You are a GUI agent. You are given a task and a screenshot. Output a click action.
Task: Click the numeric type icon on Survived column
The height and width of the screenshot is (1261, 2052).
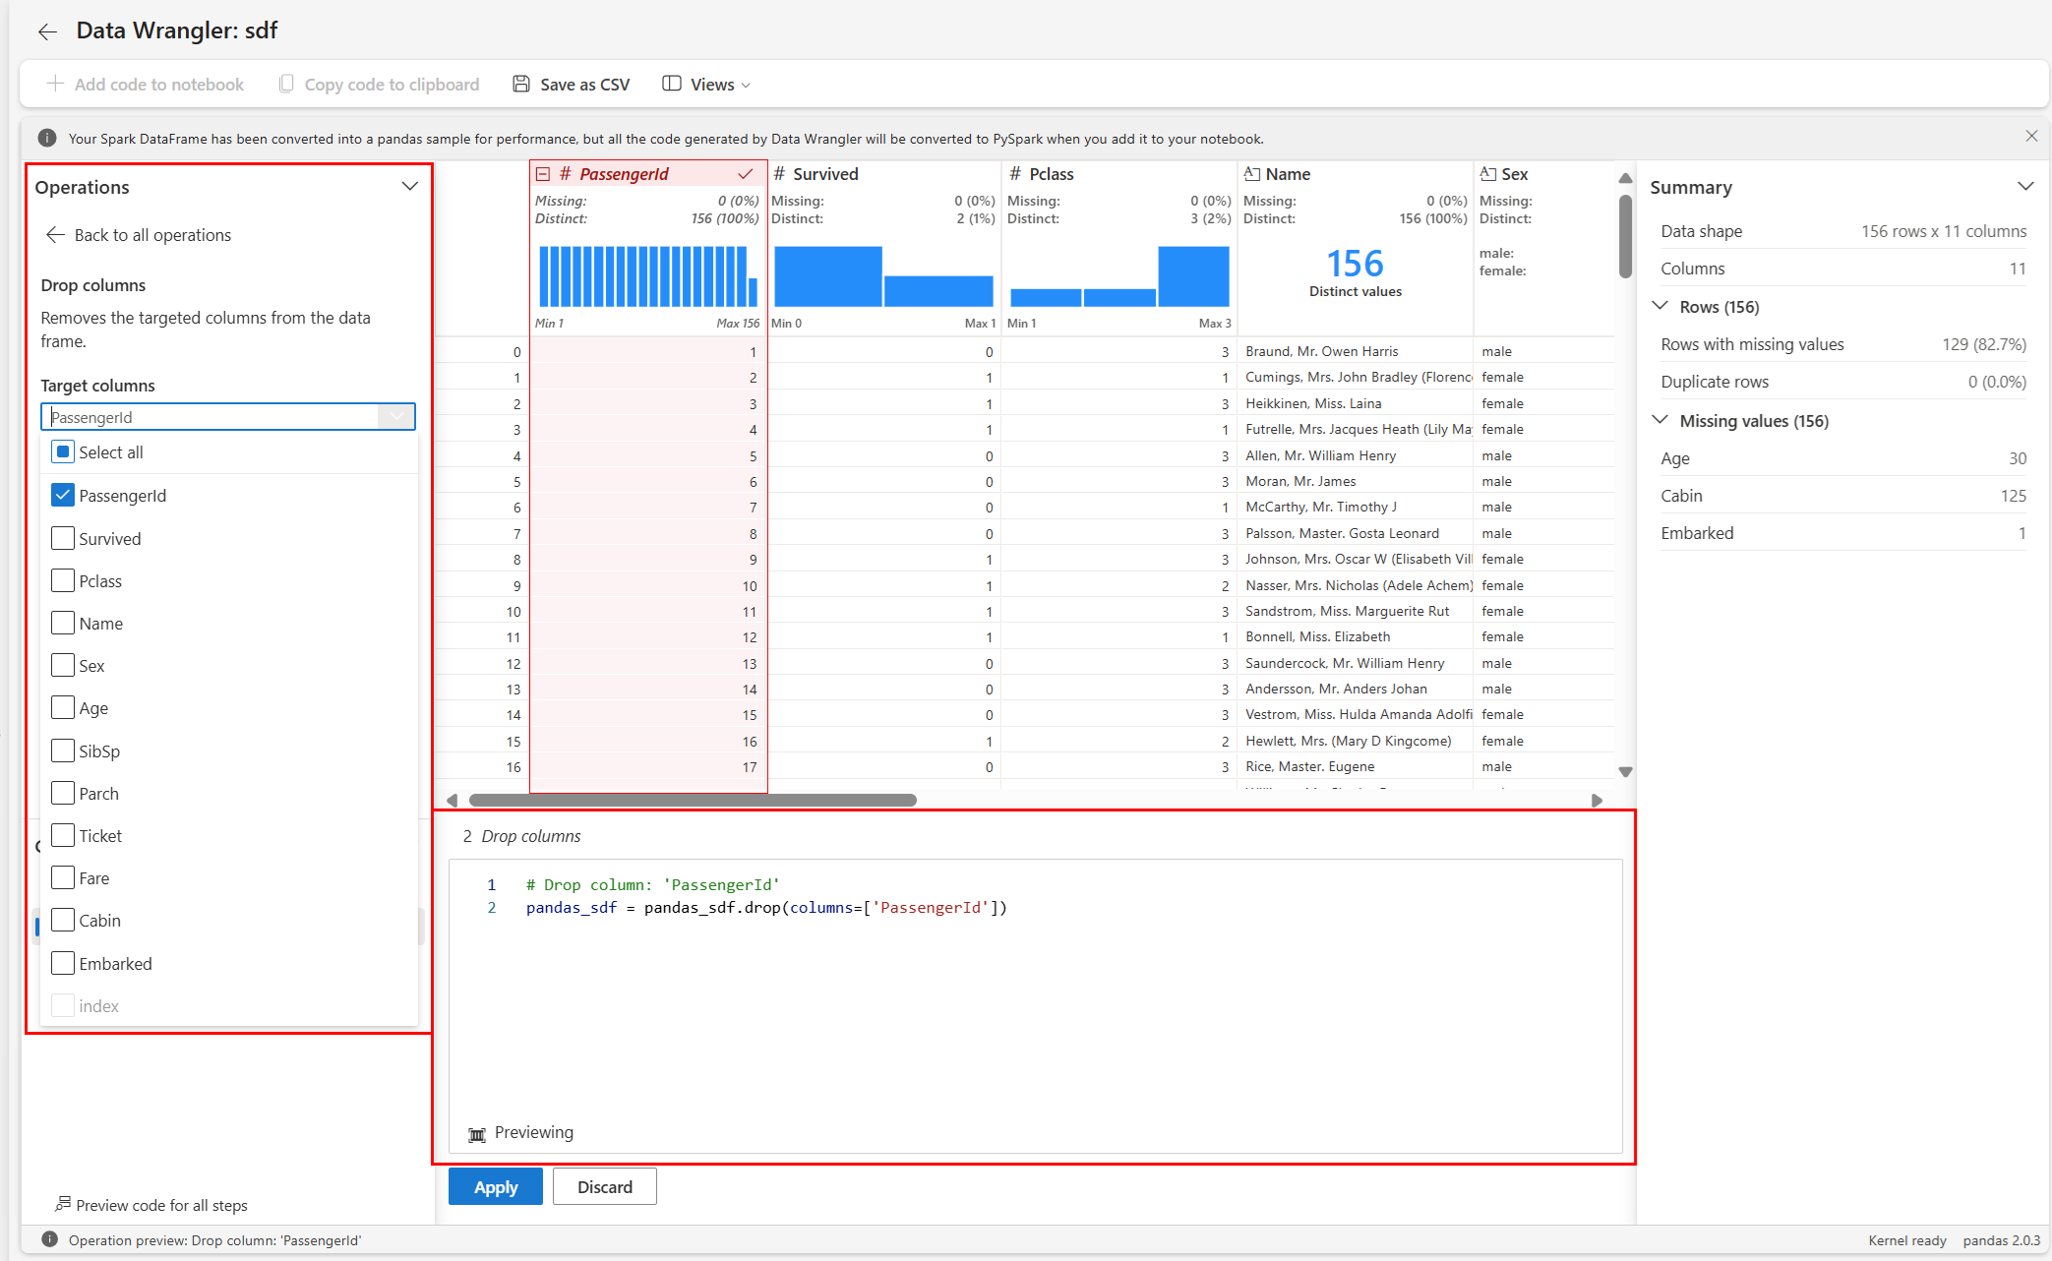(779, 174)
